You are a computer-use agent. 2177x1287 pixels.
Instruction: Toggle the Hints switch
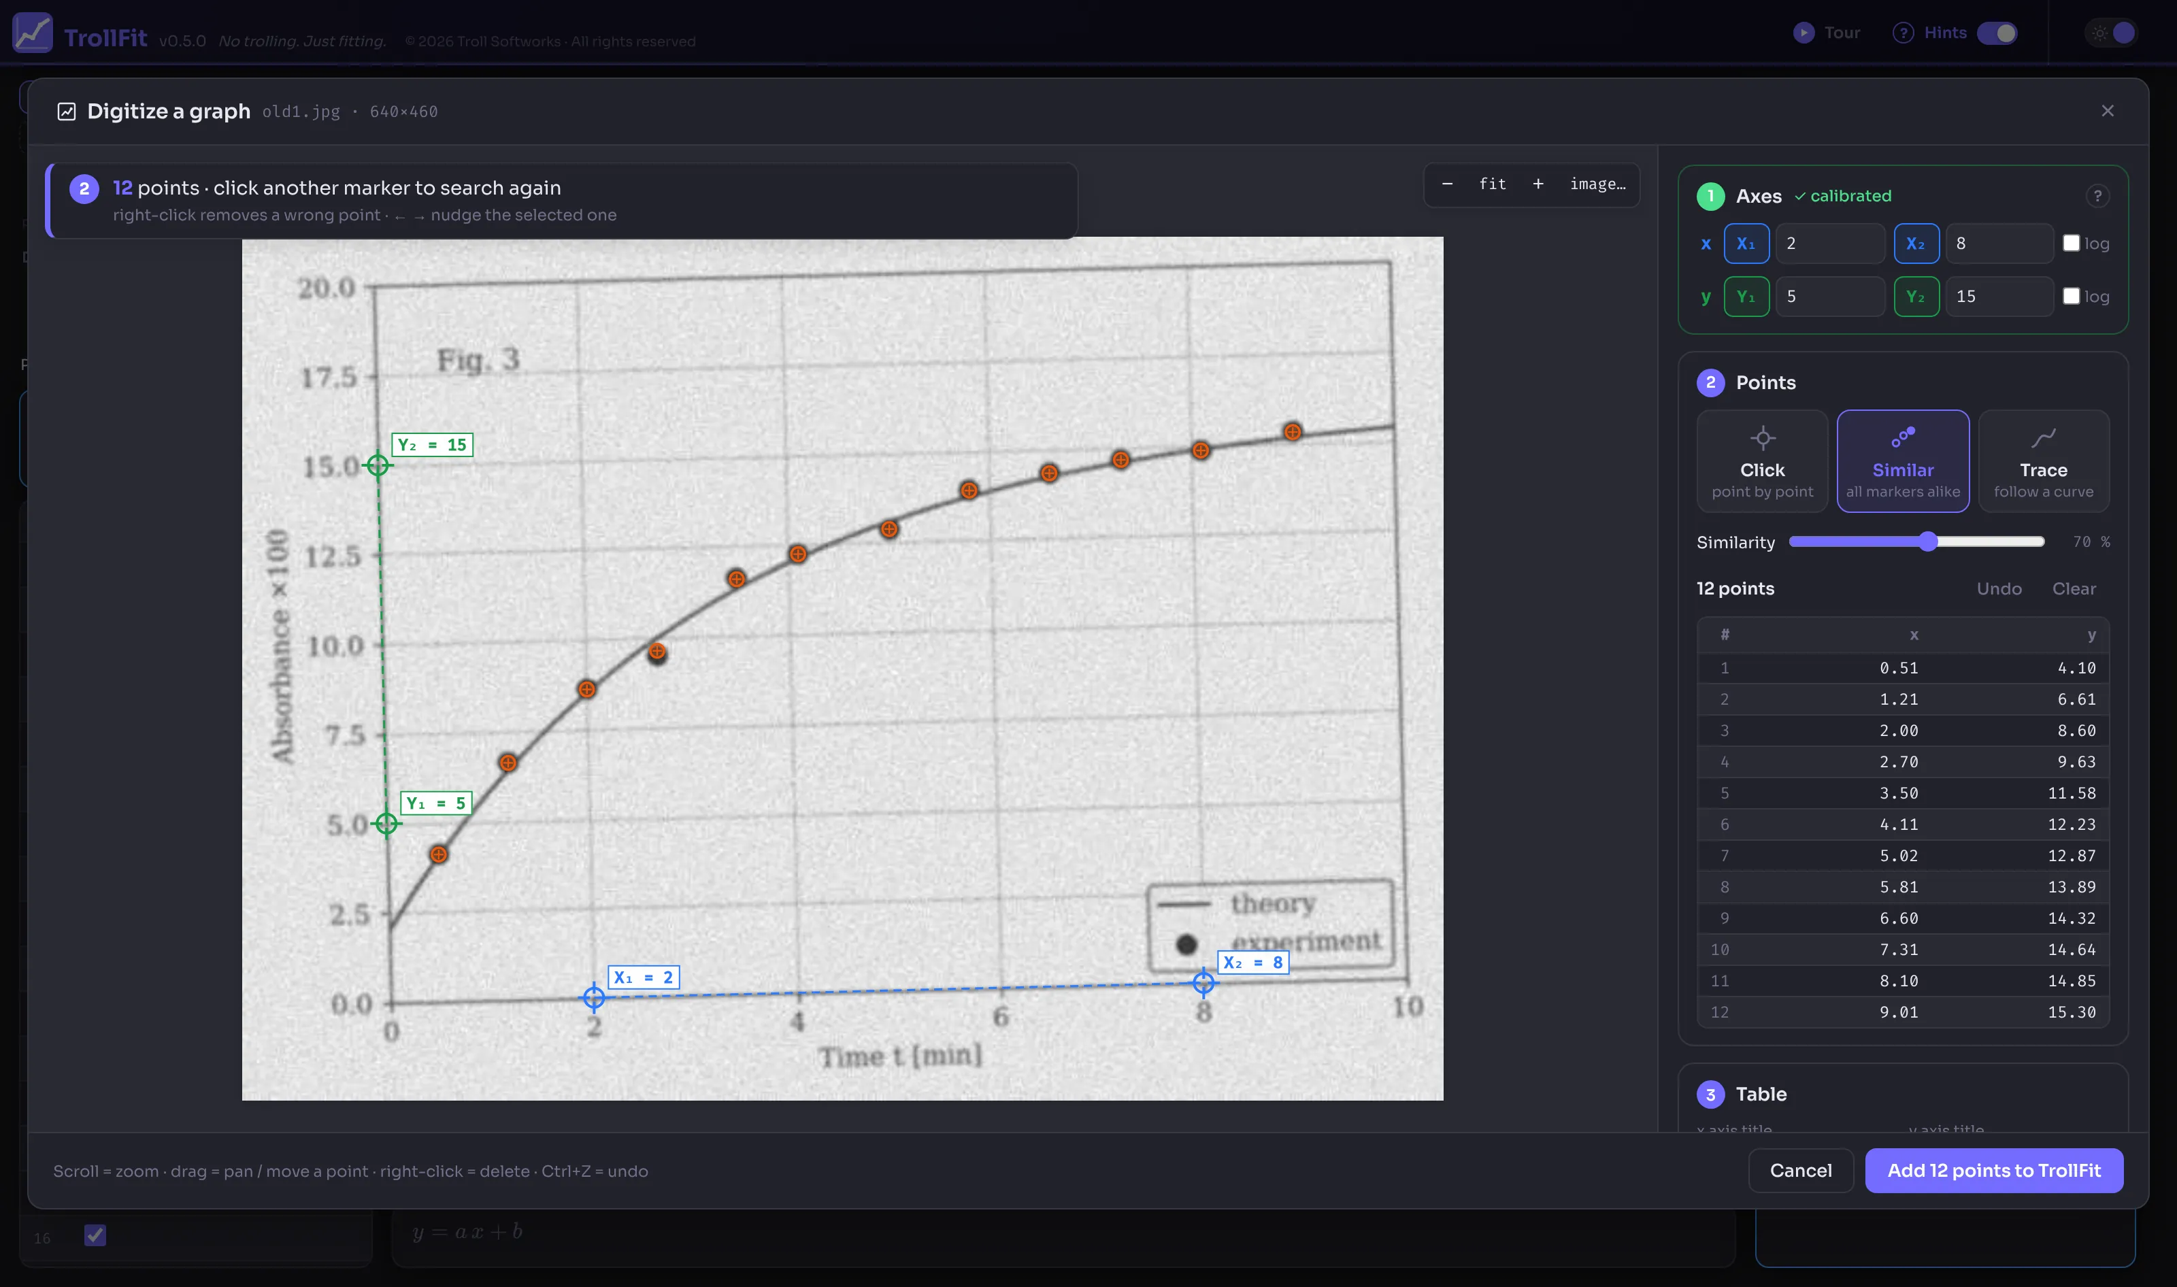tap(1997, 33)
